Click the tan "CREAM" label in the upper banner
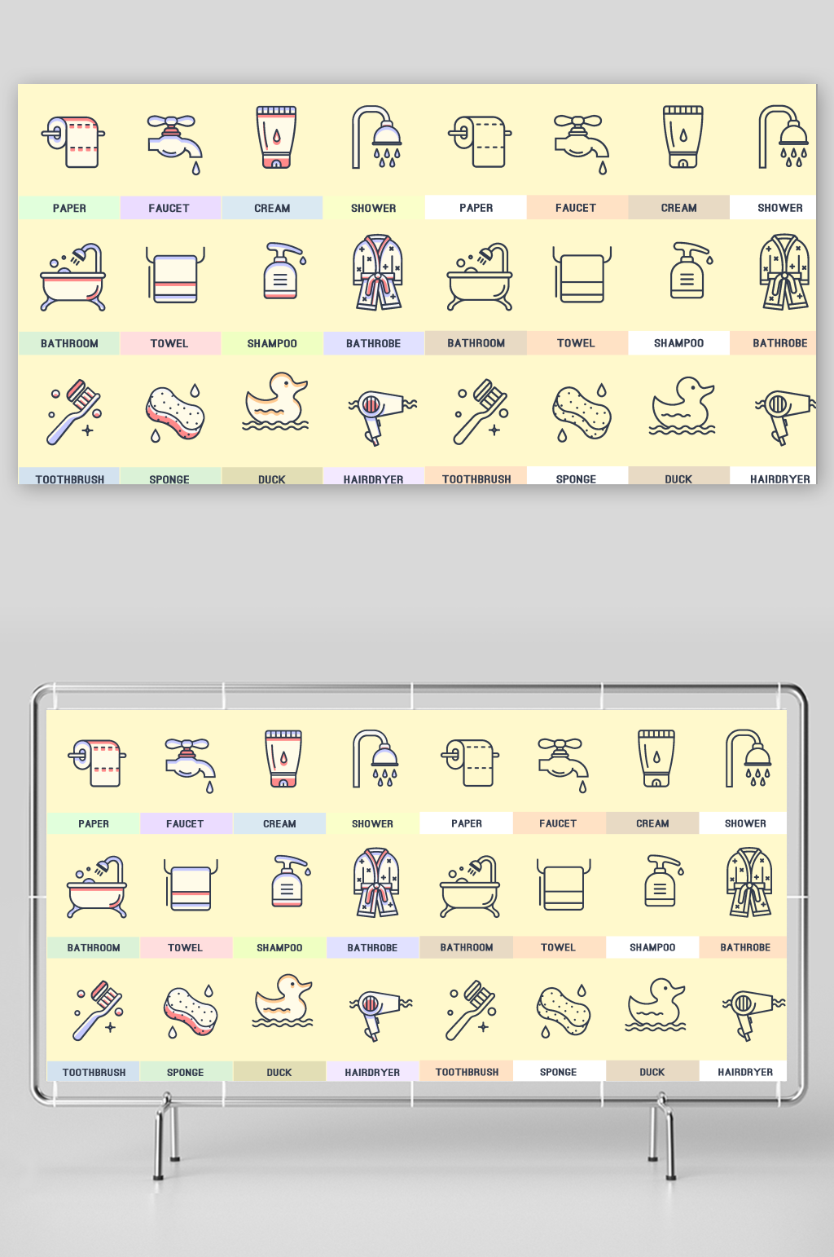The height and width of the screenshot is (1257, 834). [x=679, y=208]
